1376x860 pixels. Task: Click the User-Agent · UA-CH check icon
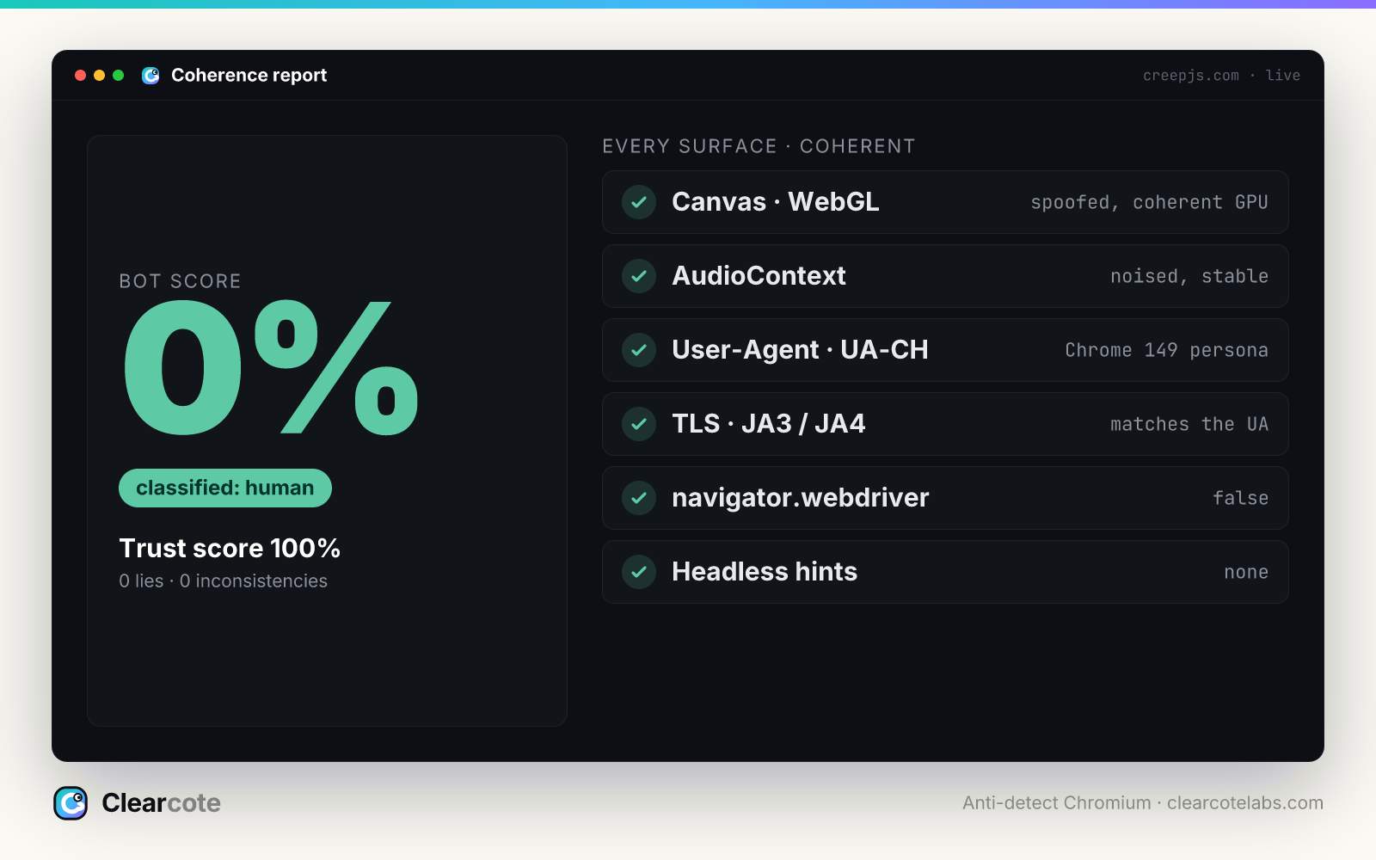click(639, 350)
